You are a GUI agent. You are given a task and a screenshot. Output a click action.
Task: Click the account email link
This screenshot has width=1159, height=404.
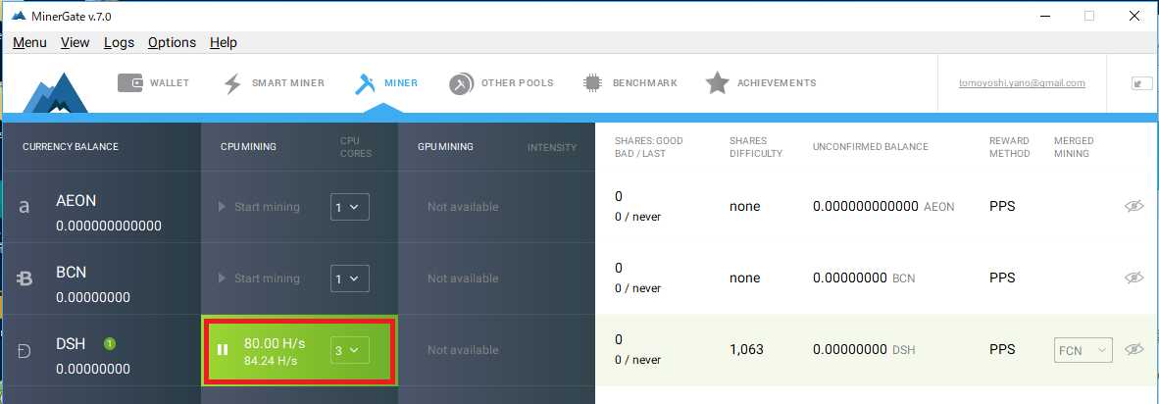click(1022, 83)
